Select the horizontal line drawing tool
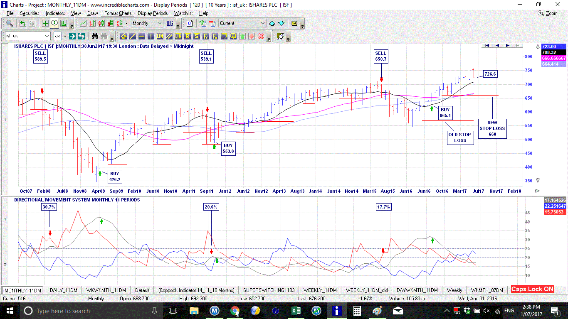 tap(141, 36)
